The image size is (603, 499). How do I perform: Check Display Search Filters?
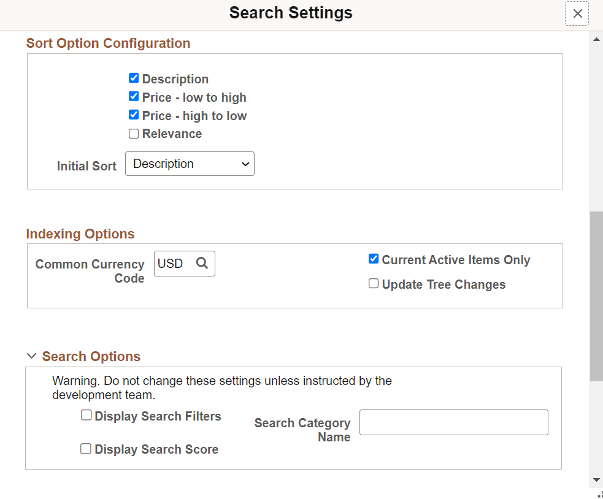click(86, 415)
